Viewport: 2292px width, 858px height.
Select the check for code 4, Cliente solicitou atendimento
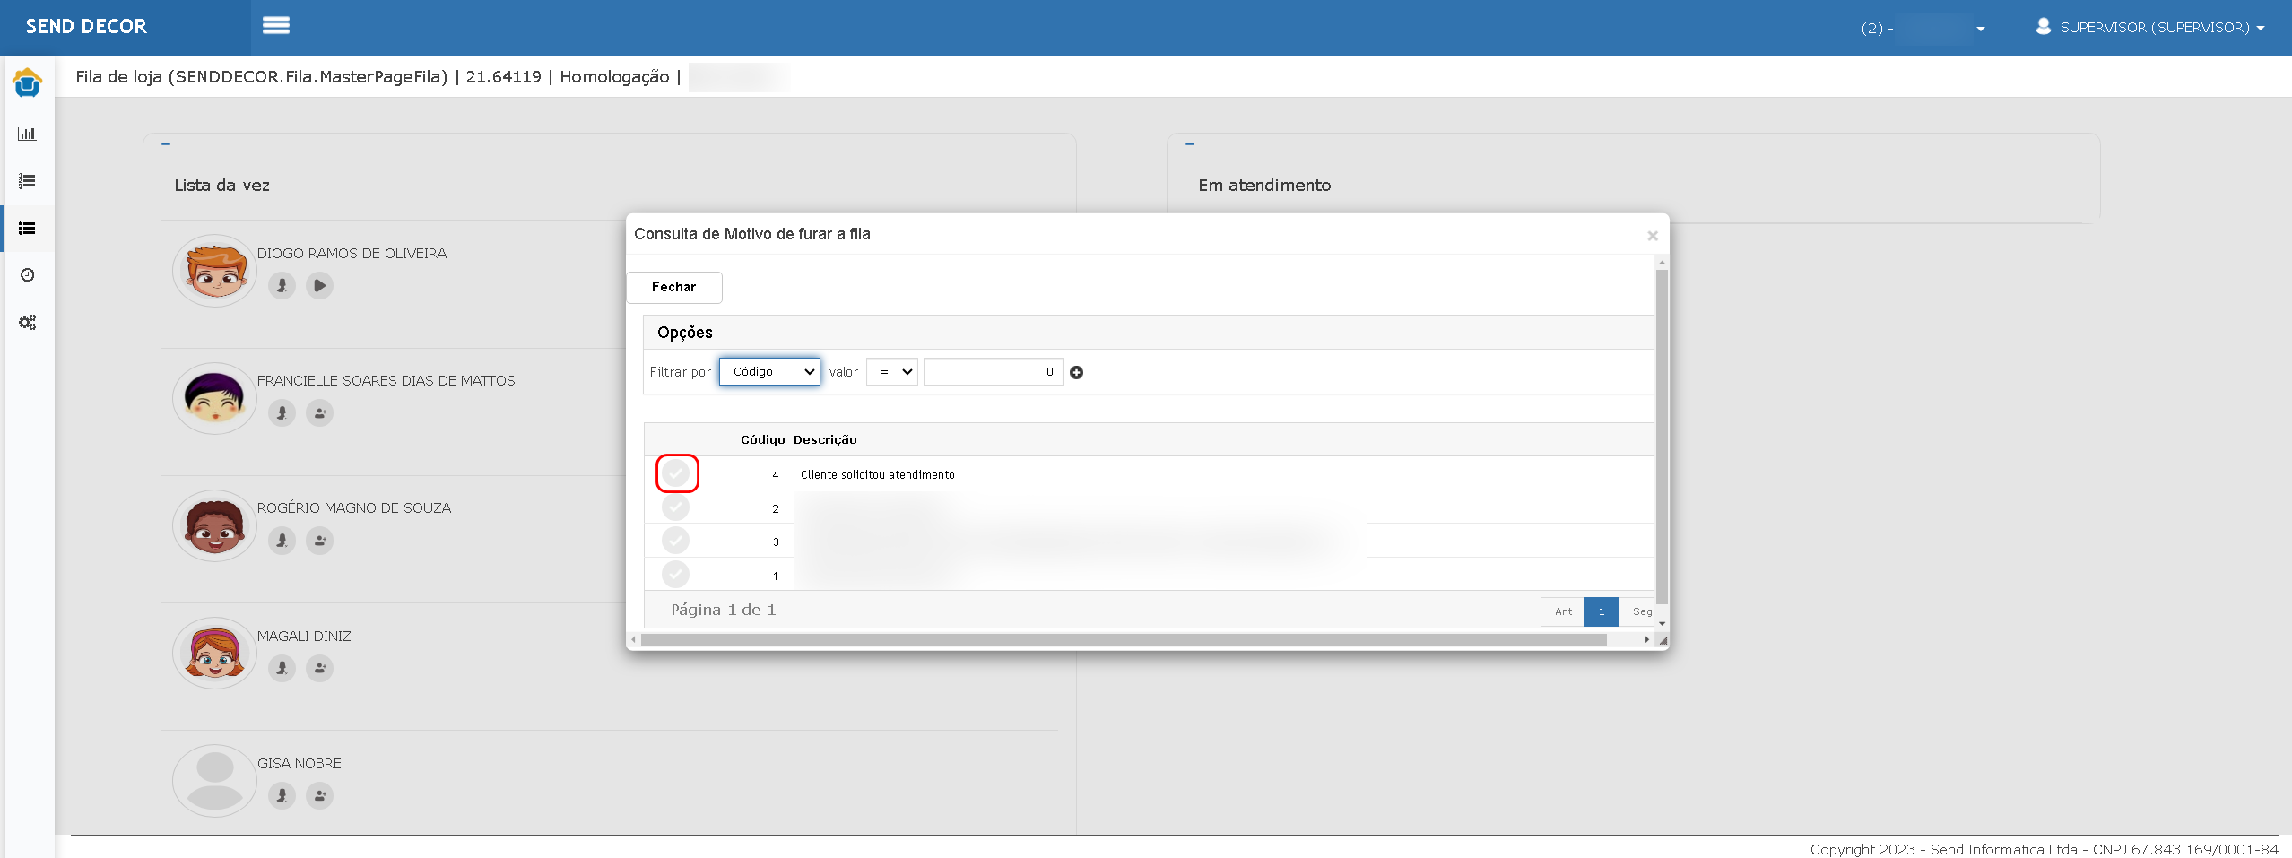(x=676, y=473)
